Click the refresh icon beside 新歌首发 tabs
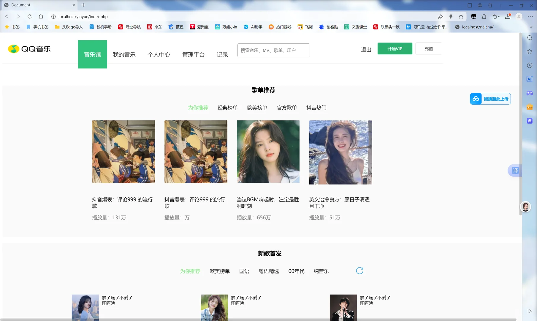 click(359, 271)
